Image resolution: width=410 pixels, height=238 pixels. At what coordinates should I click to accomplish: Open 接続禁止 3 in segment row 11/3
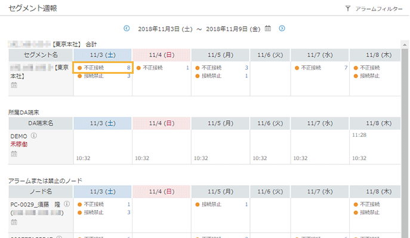[103, 76]
